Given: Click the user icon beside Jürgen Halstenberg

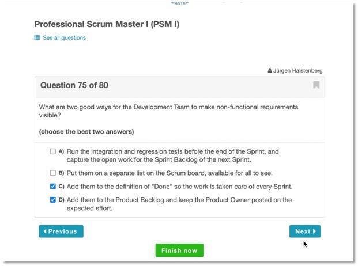Looking at the screenshot, I should click(270, 71).
